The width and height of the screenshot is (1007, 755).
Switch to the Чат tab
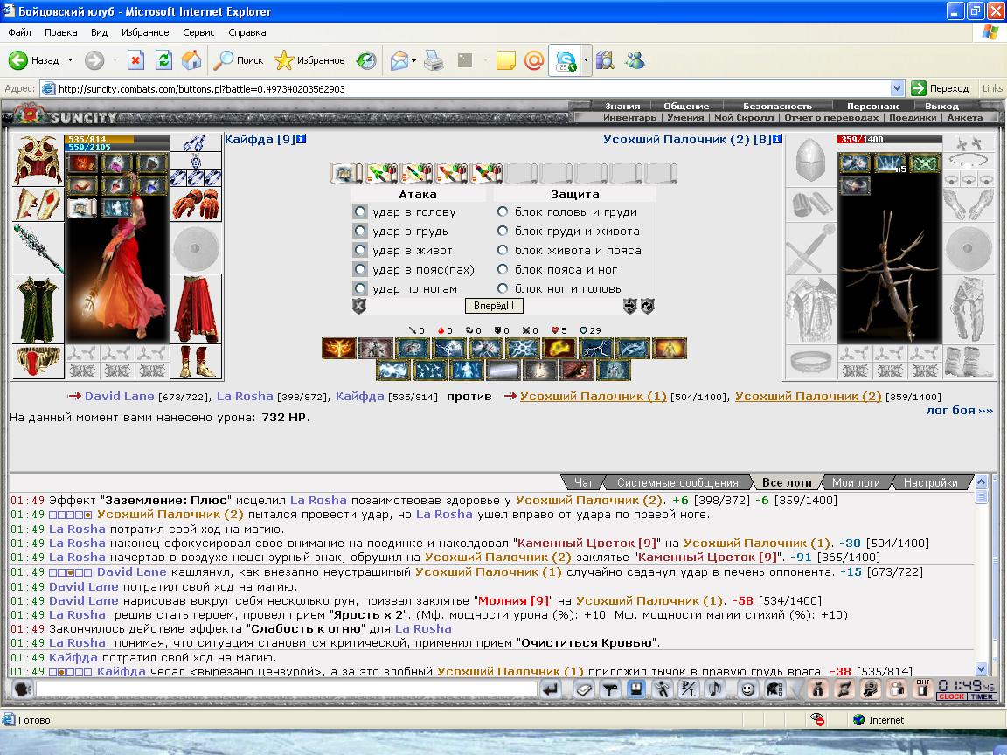point(583,482)
